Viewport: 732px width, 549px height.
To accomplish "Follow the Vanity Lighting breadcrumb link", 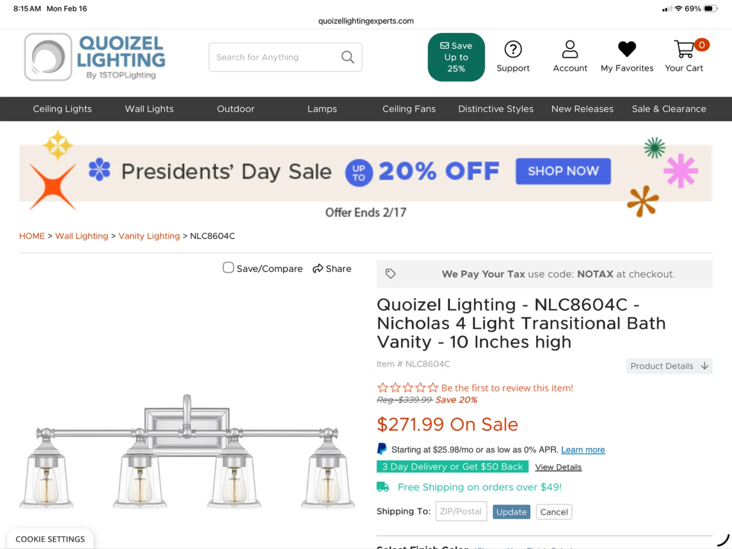I will point(149,236).
